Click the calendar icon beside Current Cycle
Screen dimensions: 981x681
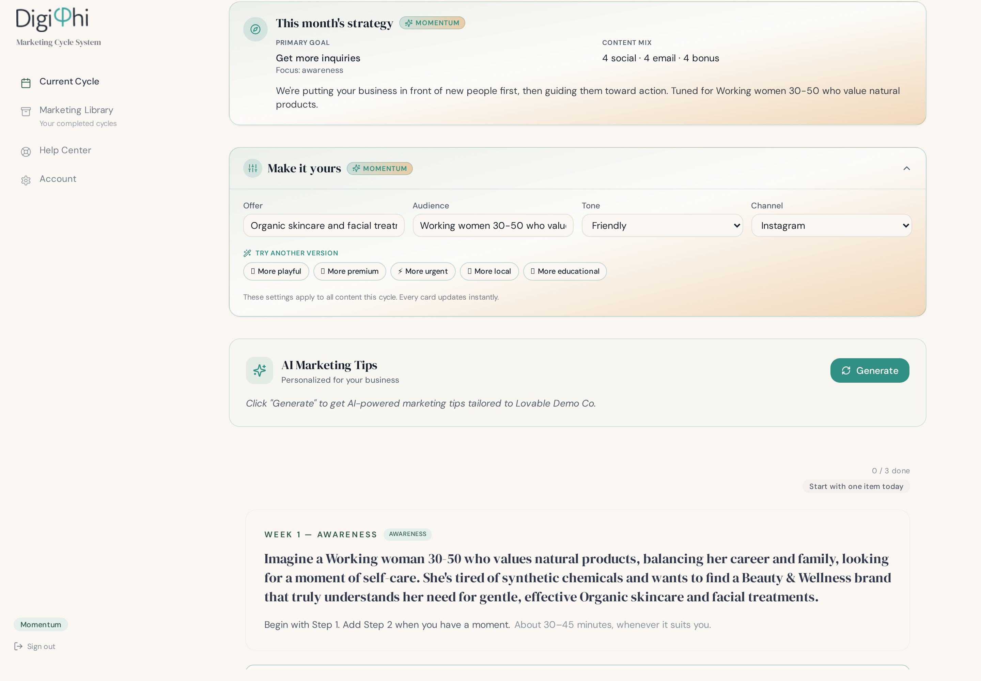pos(26,83)
